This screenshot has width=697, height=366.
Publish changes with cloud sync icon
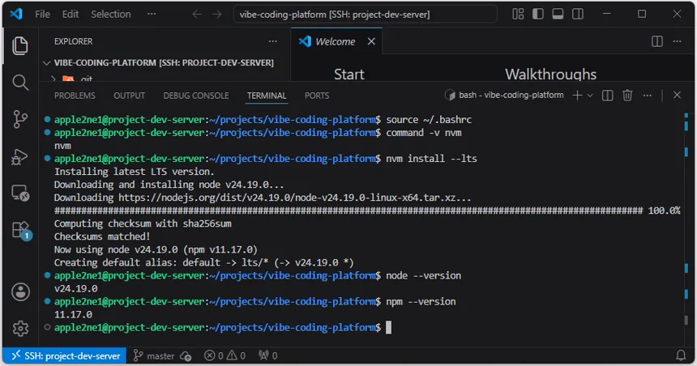[186, 355]
